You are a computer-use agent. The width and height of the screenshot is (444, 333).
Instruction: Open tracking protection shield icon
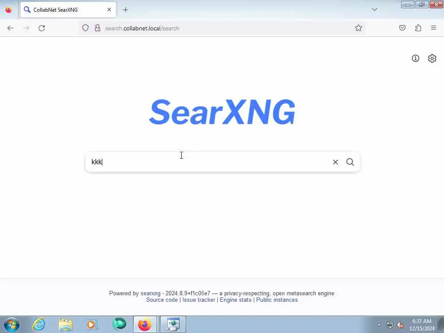85,28
